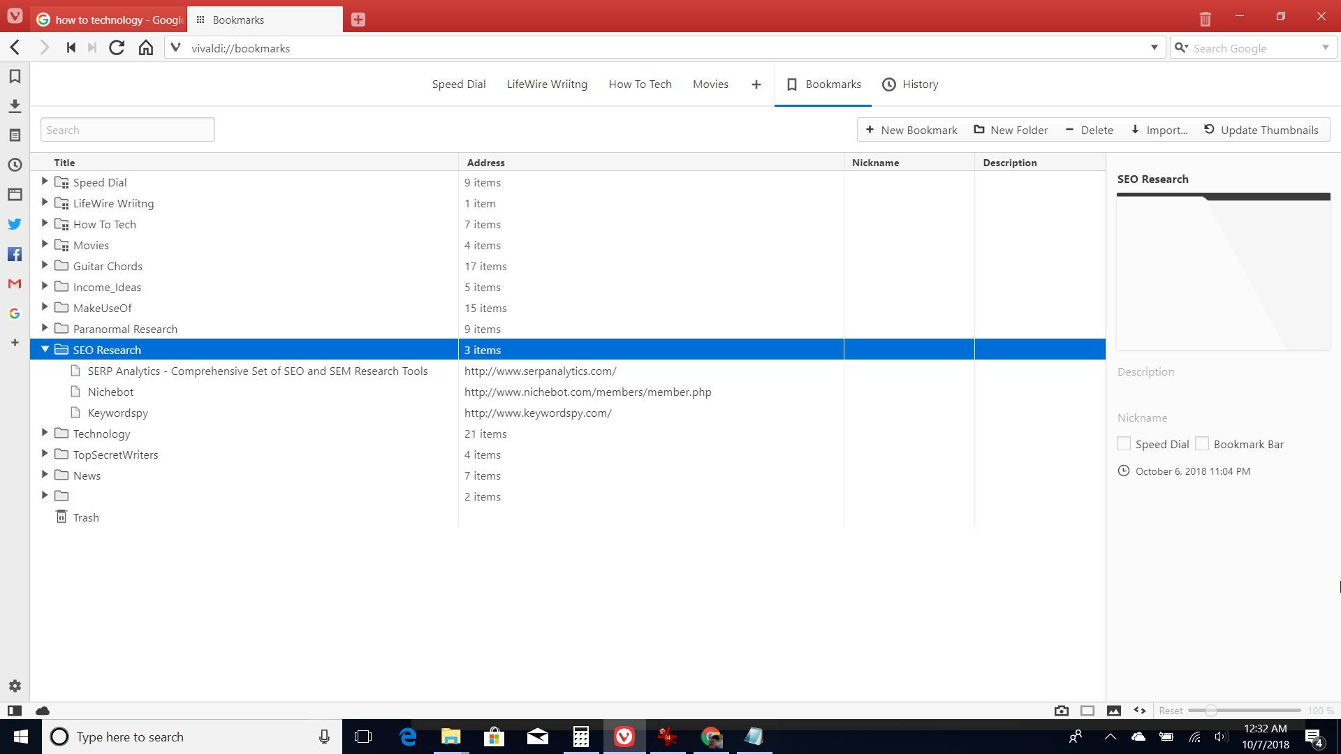Click the New Bookmark icon
The height and width of the screenshot is (754, 1341).
pos(870,129)
